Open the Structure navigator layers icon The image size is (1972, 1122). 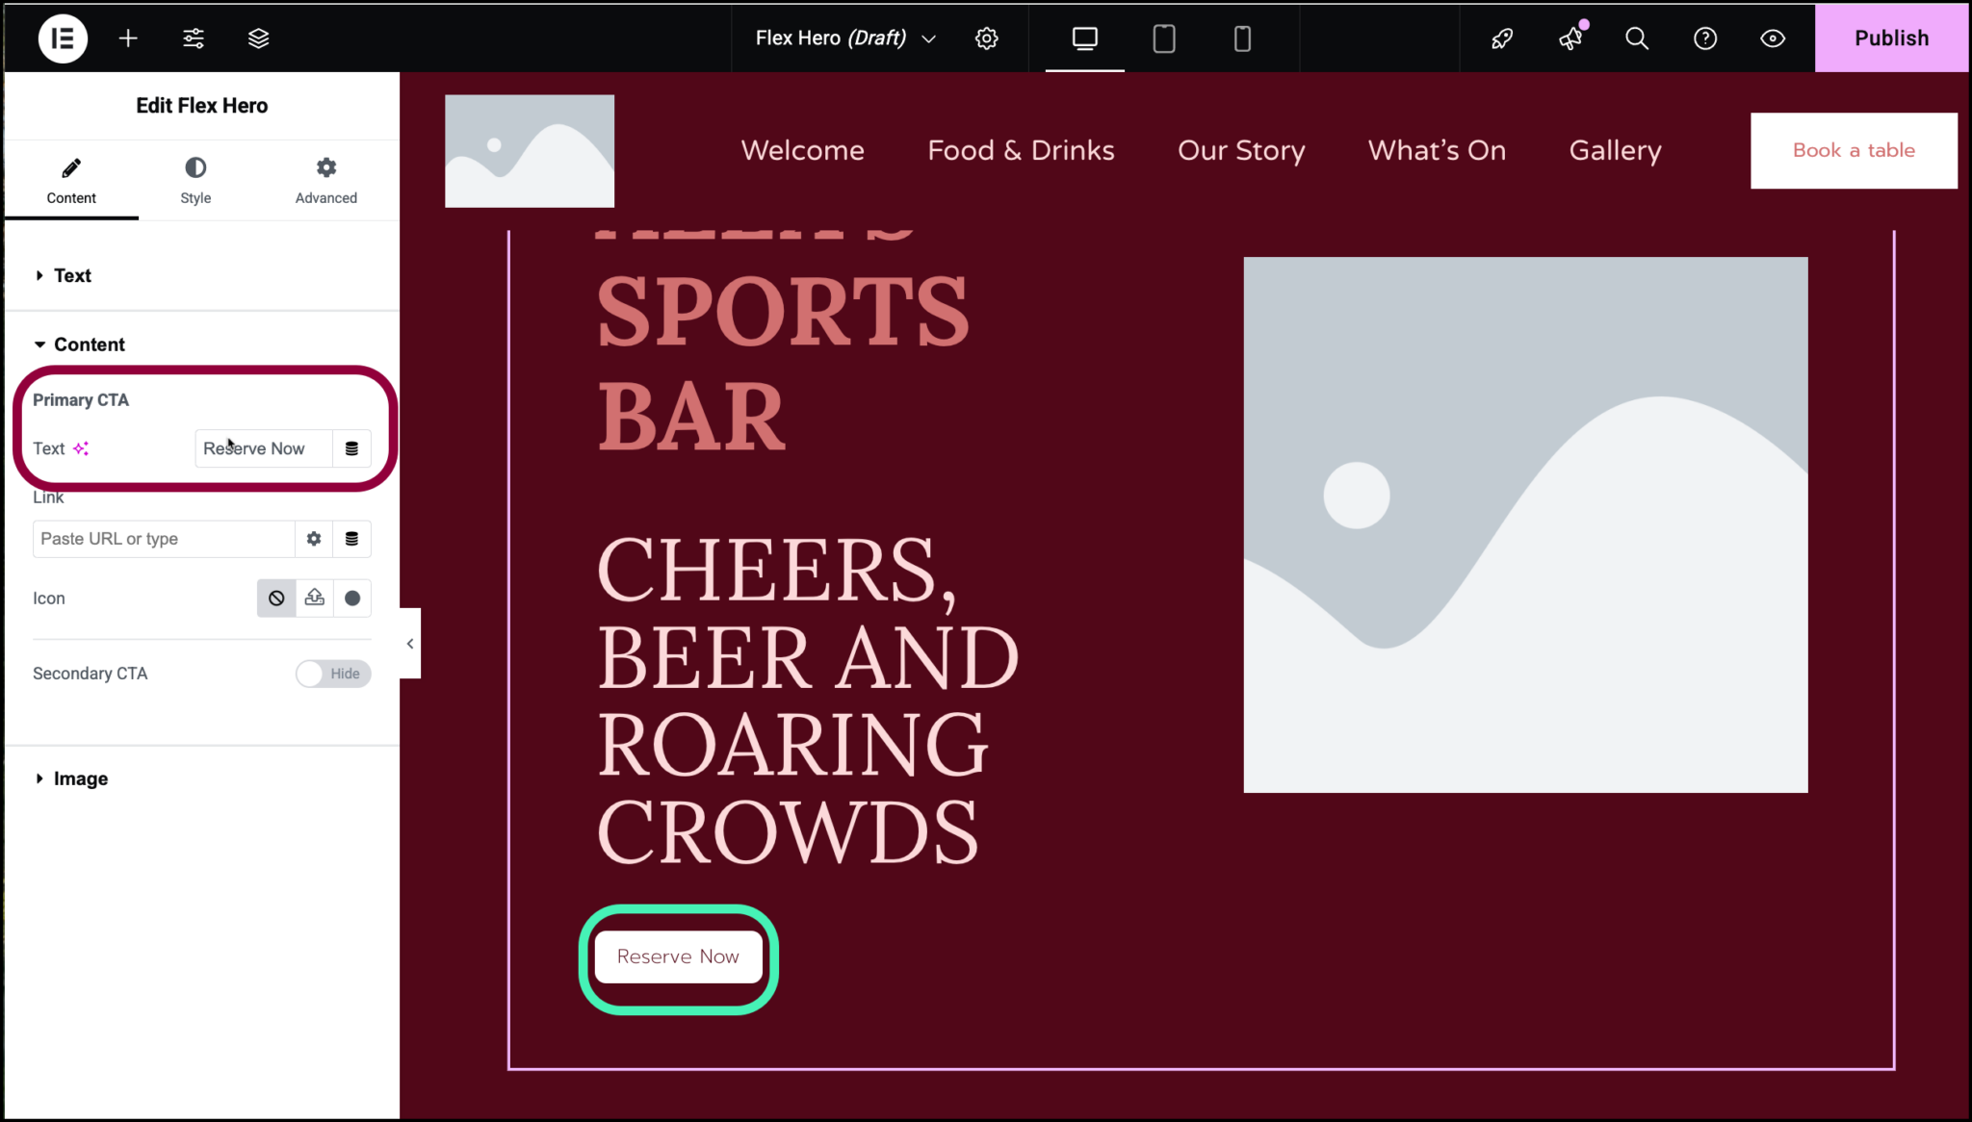[257, 38]
